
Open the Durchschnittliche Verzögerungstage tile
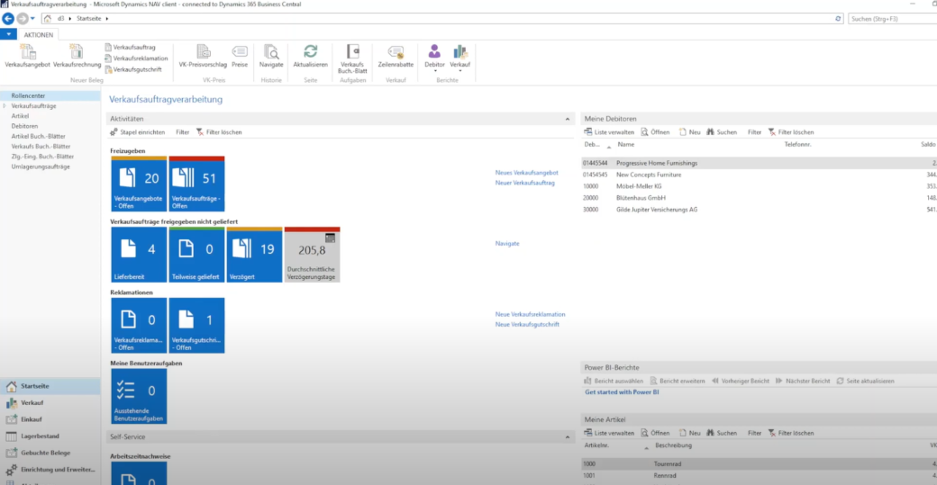[312, 255]
